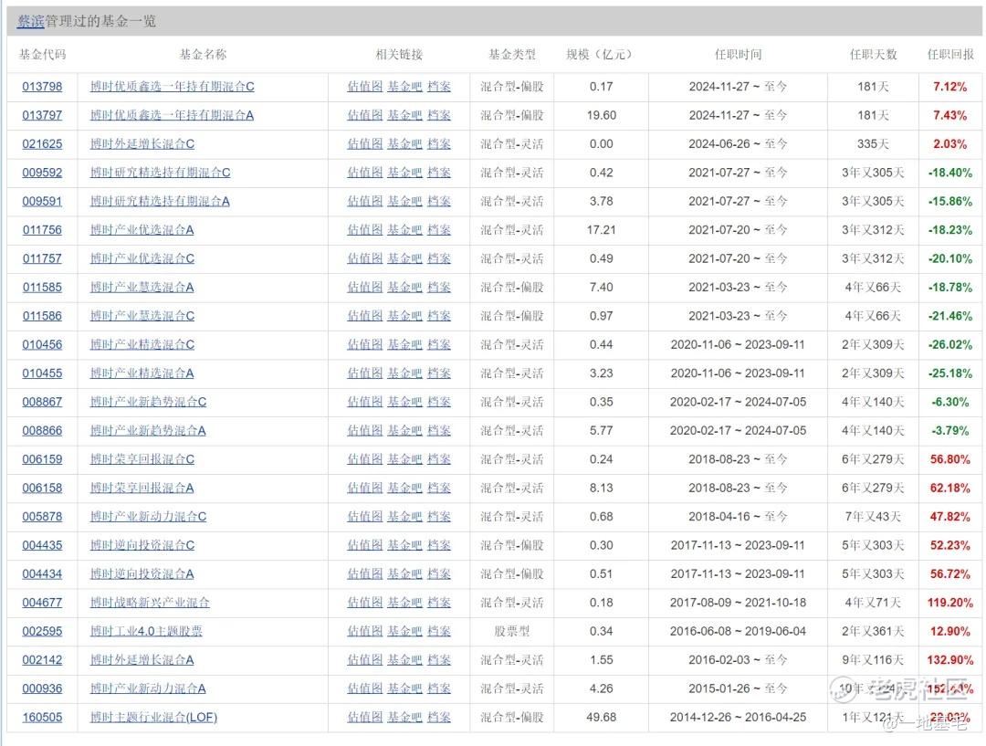This screenshot has height=746, width=986.
Task: Click the 相关链接 column header
Action: (x=399, y=55)
